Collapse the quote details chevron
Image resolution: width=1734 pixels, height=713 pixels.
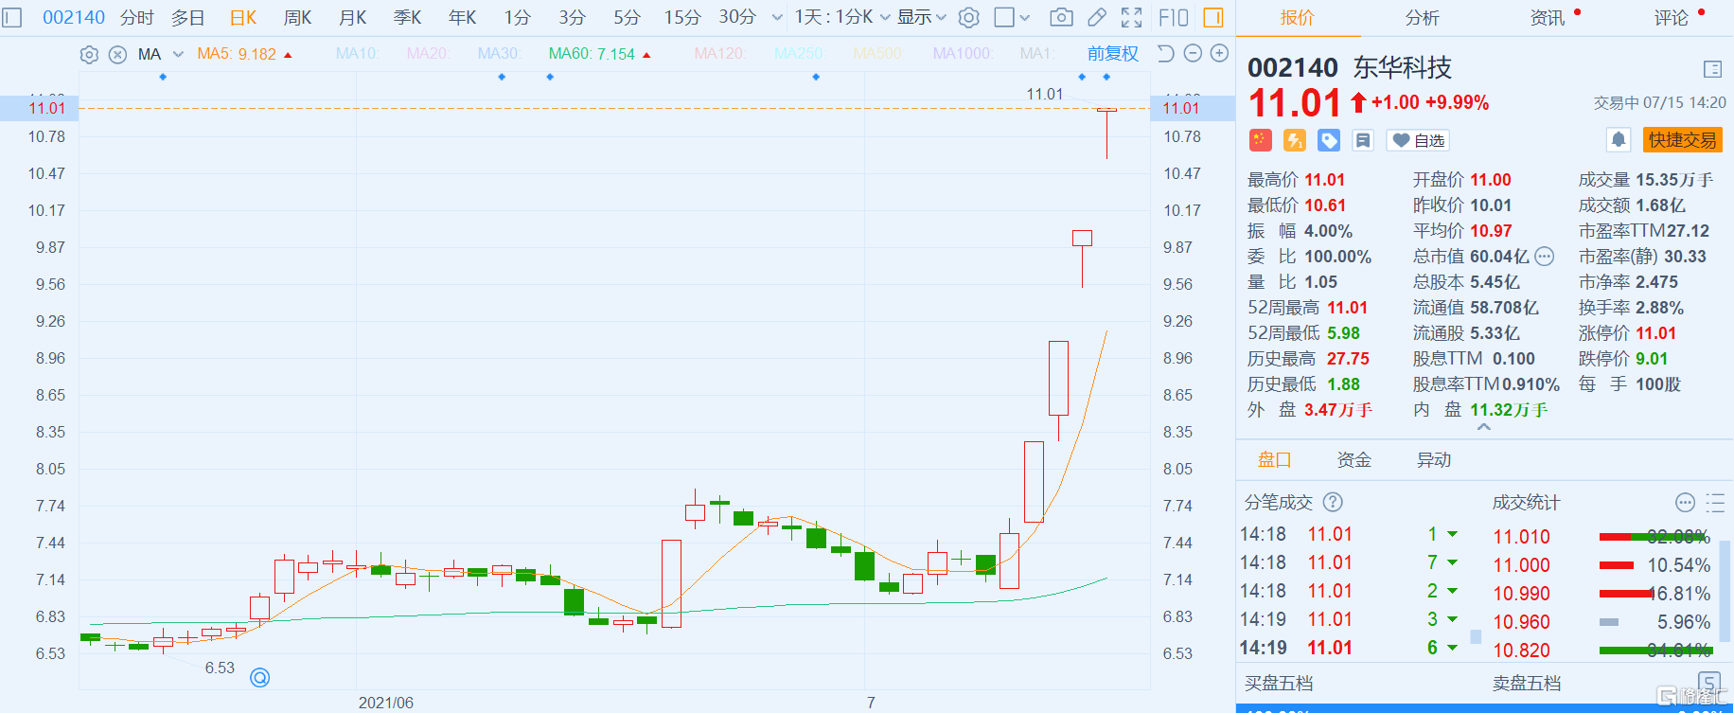(x=1484, y=427)
